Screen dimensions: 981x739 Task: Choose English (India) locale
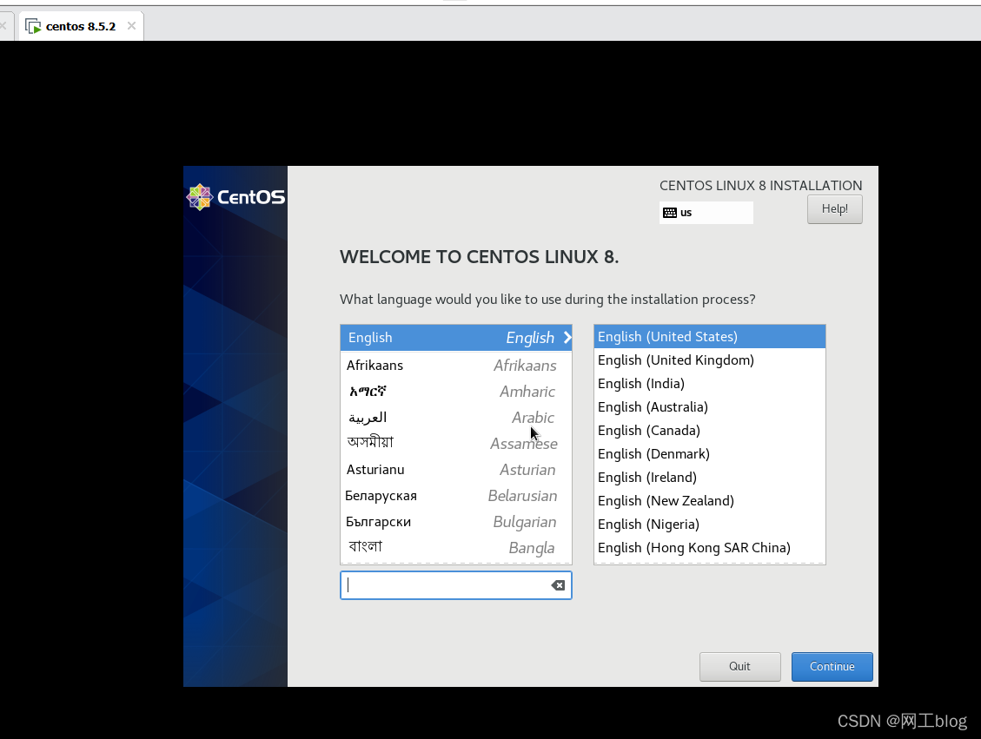pos(710,383)
